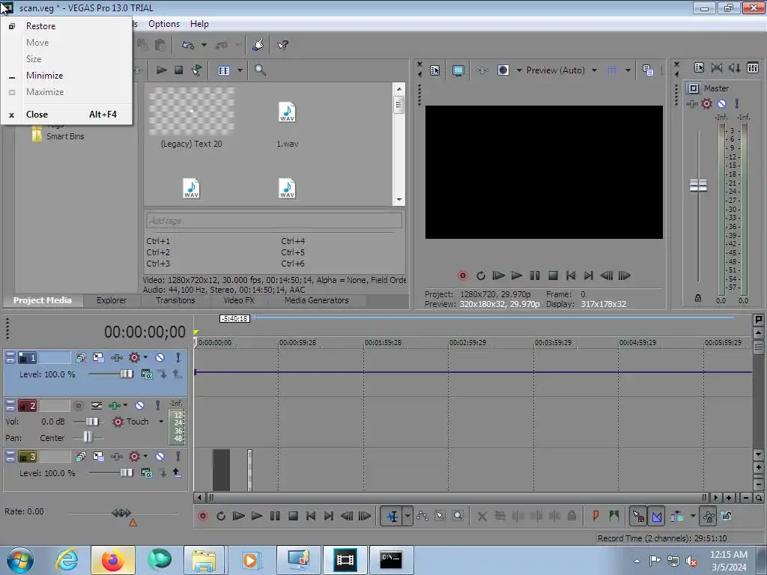Start media preview in Project Media
The height and width of the screenshot is (575, 767).
click(162, 70)
